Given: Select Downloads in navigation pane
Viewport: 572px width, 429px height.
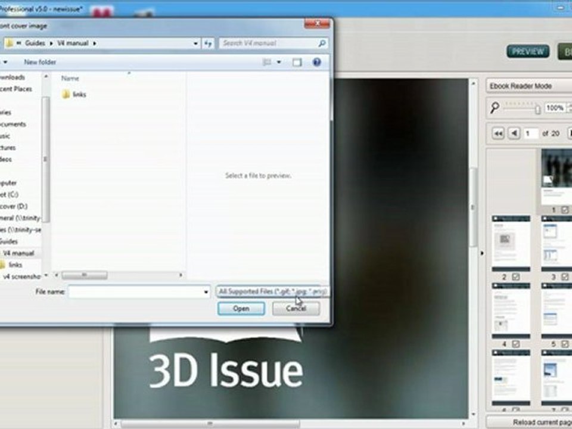Looking at the screenshot, I should coord(13,77).
